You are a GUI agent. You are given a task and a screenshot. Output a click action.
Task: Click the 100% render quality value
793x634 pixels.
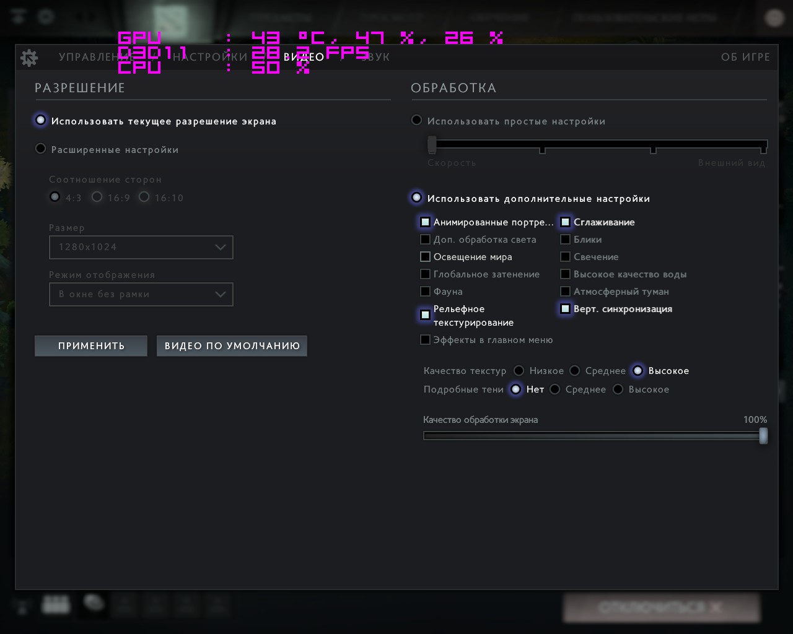(755, 420)
